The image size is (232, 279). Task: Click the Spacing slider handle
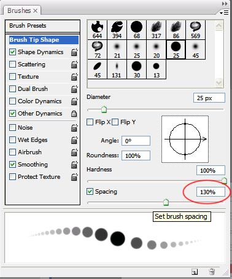[166, 202]
